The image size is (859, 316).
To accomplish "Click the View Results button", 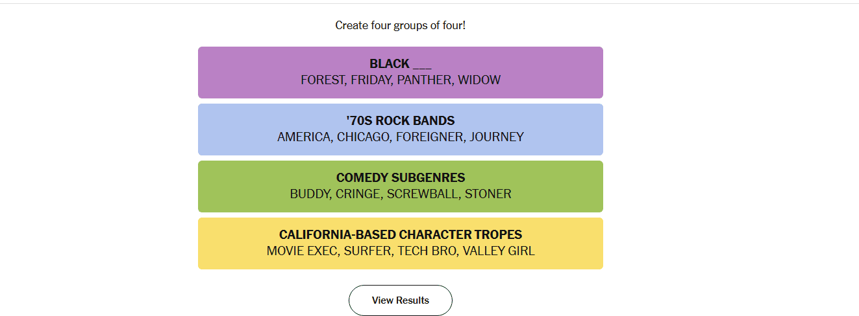I will [400, 300].
